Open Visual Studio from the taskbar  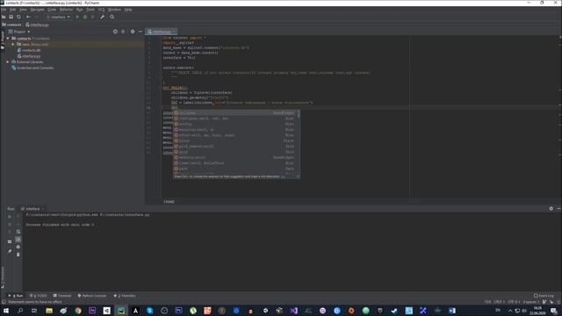[x=293, y=311]
